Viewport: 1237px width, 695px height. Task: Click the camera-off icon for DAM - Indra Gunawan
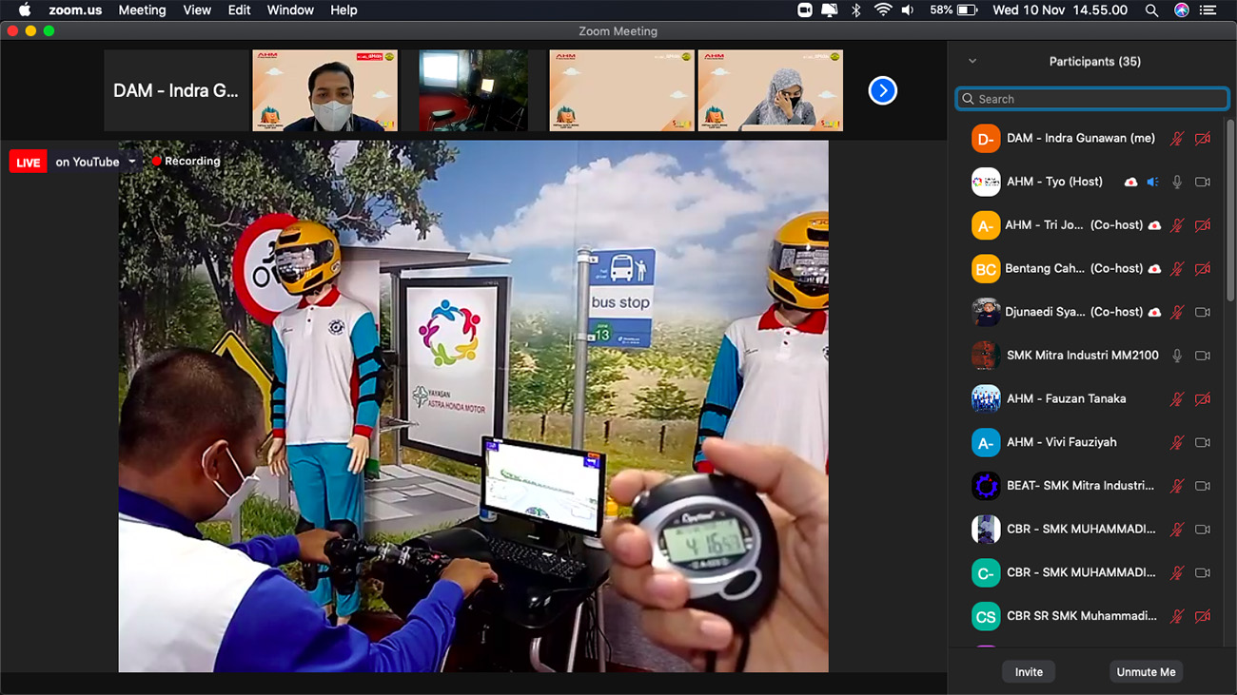(x=1203, y=139)
